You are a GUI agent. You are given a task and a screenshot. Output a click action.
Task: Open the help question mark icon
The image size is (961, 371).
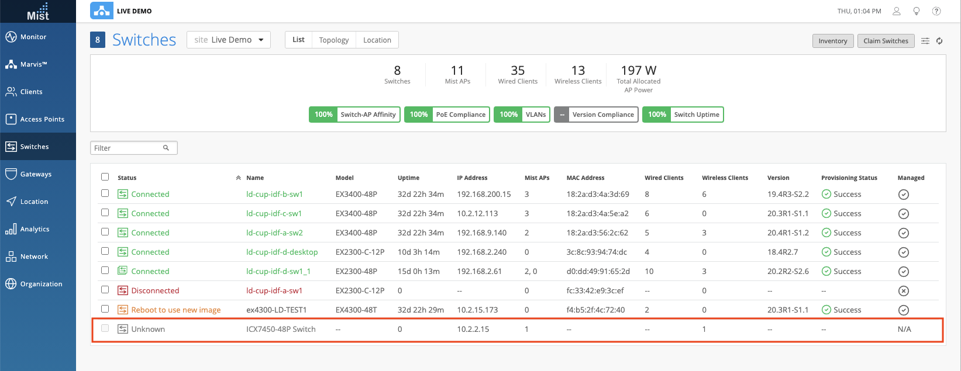[x=936, y=11]
